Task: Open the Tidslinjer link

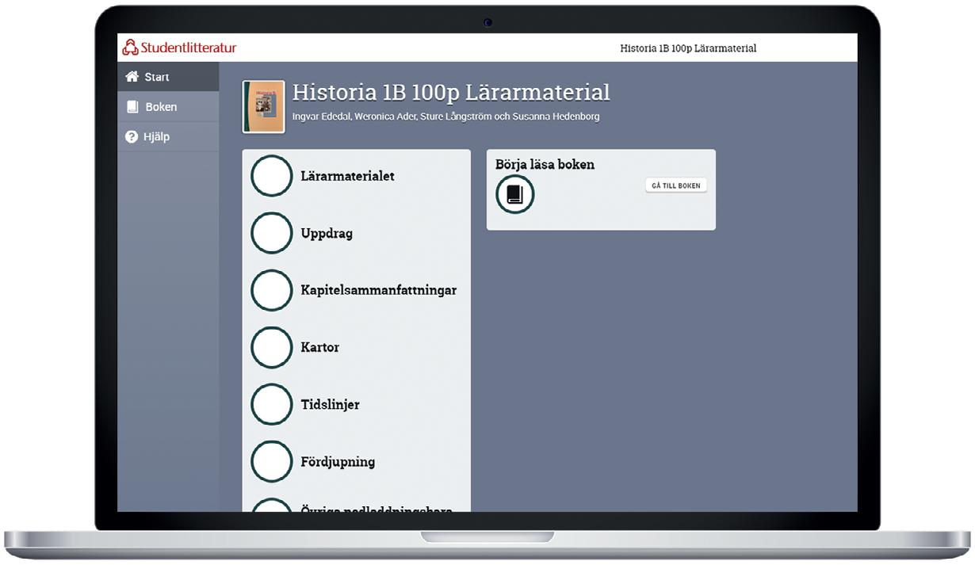Action: point(330,404)
